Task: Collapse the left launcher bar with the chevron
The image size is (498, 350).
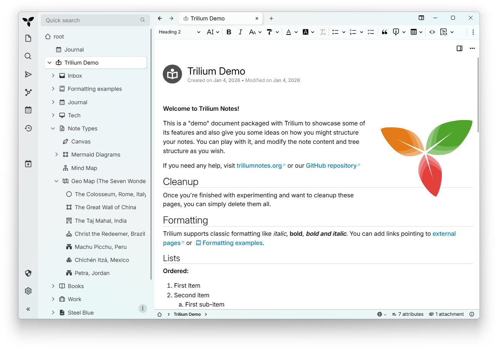Action: point(28,309)
